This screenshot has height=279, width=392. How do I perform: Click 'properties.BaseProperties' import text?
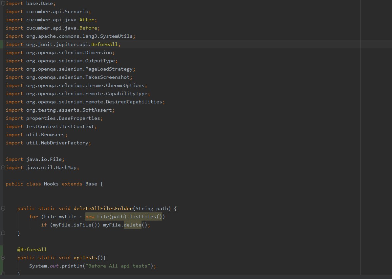coord(63,118)
